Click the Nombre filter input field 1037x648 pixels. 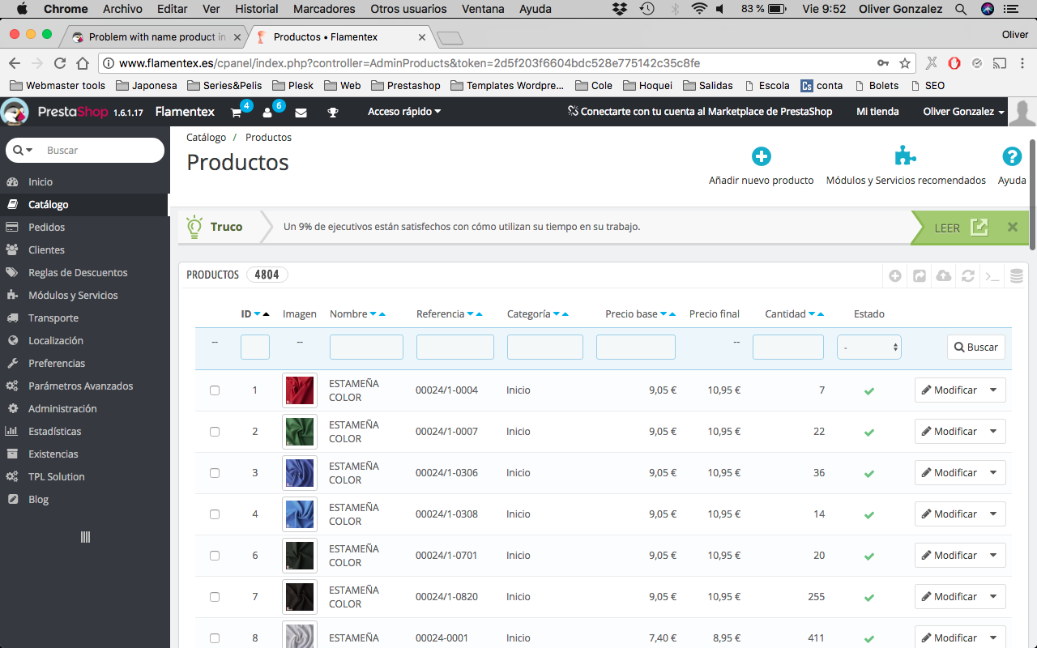coord(366,347)
